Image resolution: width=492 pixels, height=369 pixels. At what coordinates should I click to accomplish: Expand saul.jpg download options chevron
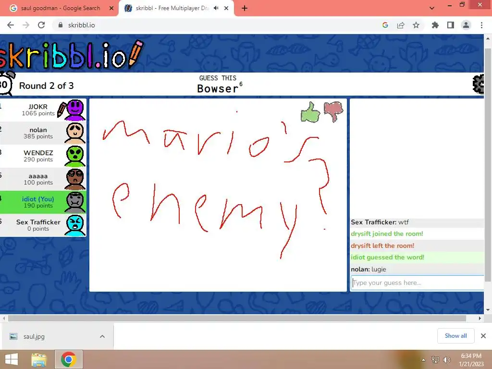pos(102,336)
